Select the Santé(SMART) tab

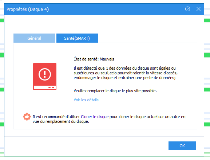coord(77,38)
